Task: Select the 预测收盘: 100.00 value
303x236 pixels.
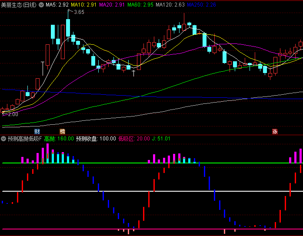Action: pos(96,139)
